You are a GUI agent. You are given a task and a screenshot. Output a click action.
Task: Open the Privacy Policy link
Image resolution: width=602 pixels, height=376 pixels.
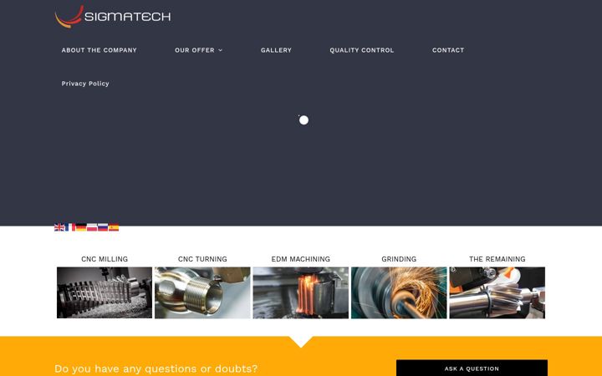[85, 84]
